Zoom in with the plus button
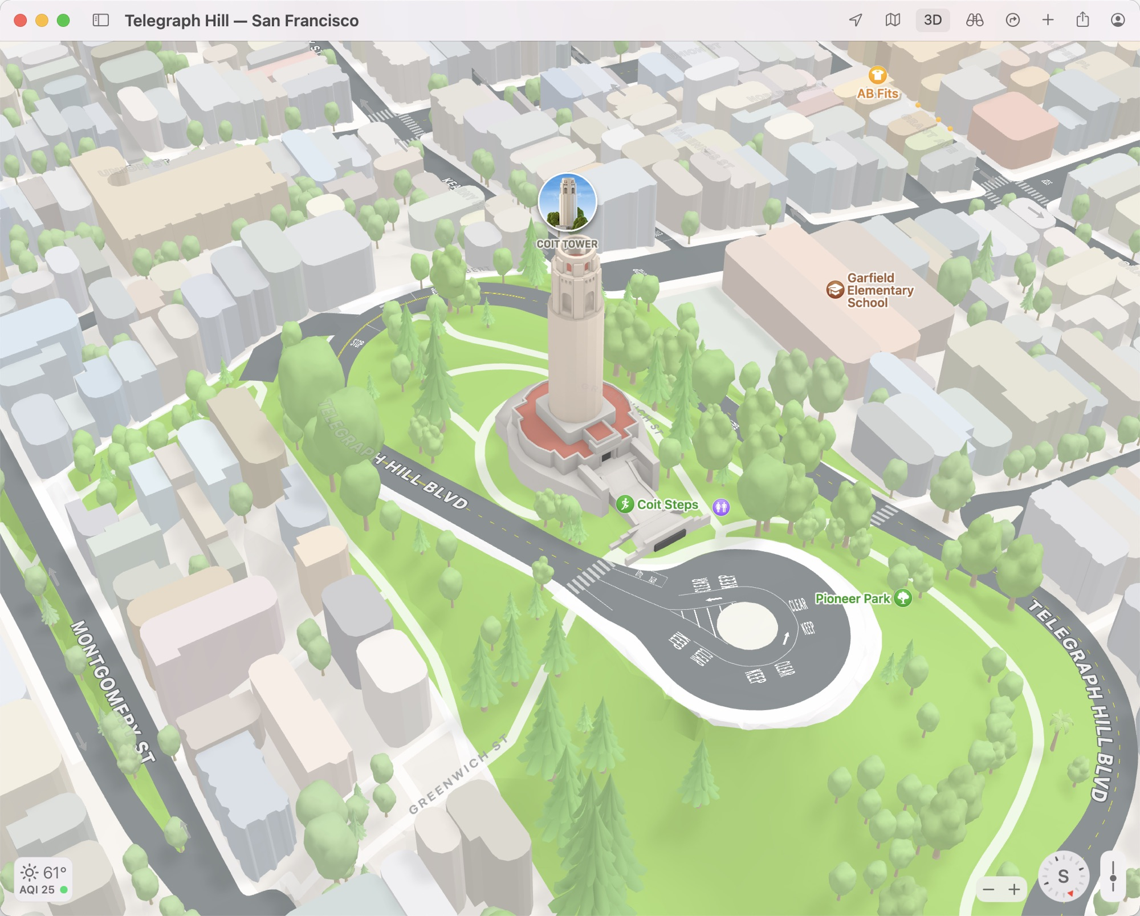1140x916 pixels. click(1015, 890)
